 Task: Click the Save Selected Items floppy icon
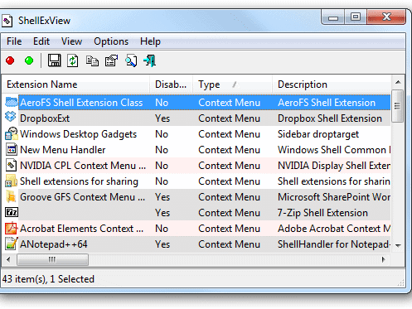[54, 60]
